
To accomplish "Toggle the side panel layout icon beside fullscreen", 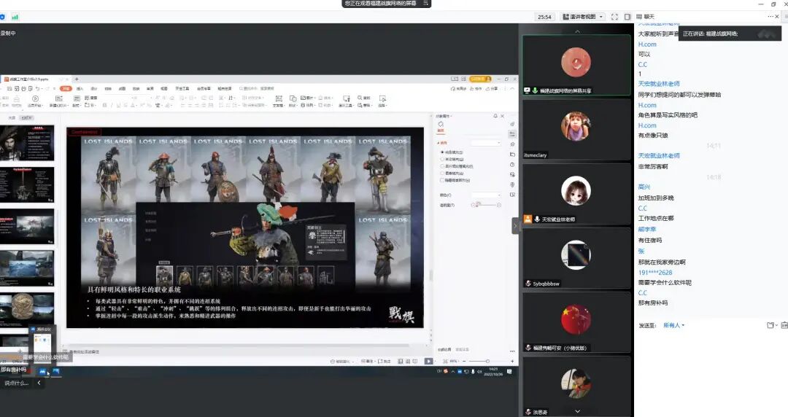I will (627, 17).
